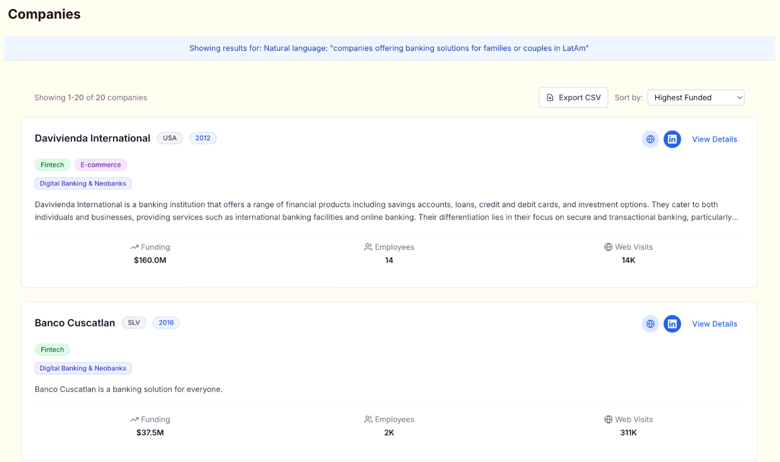This screenshot has width=780, height=462.
Task: Click the Showing 1-20 of 20 companies text
Action: point(90,98)
